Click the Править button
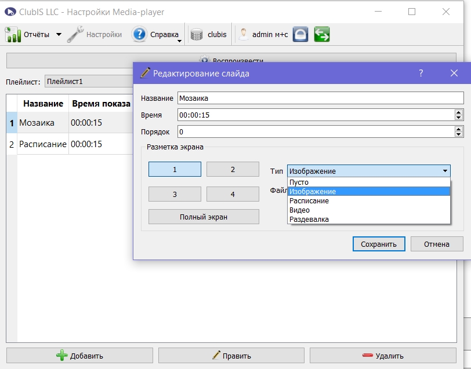 tap(231, 356)
